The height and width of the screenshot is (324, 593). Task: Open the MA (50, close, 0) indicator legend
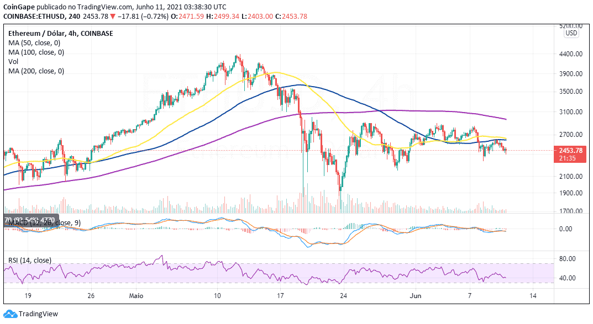pyautogui.click(x=34, y=43)
